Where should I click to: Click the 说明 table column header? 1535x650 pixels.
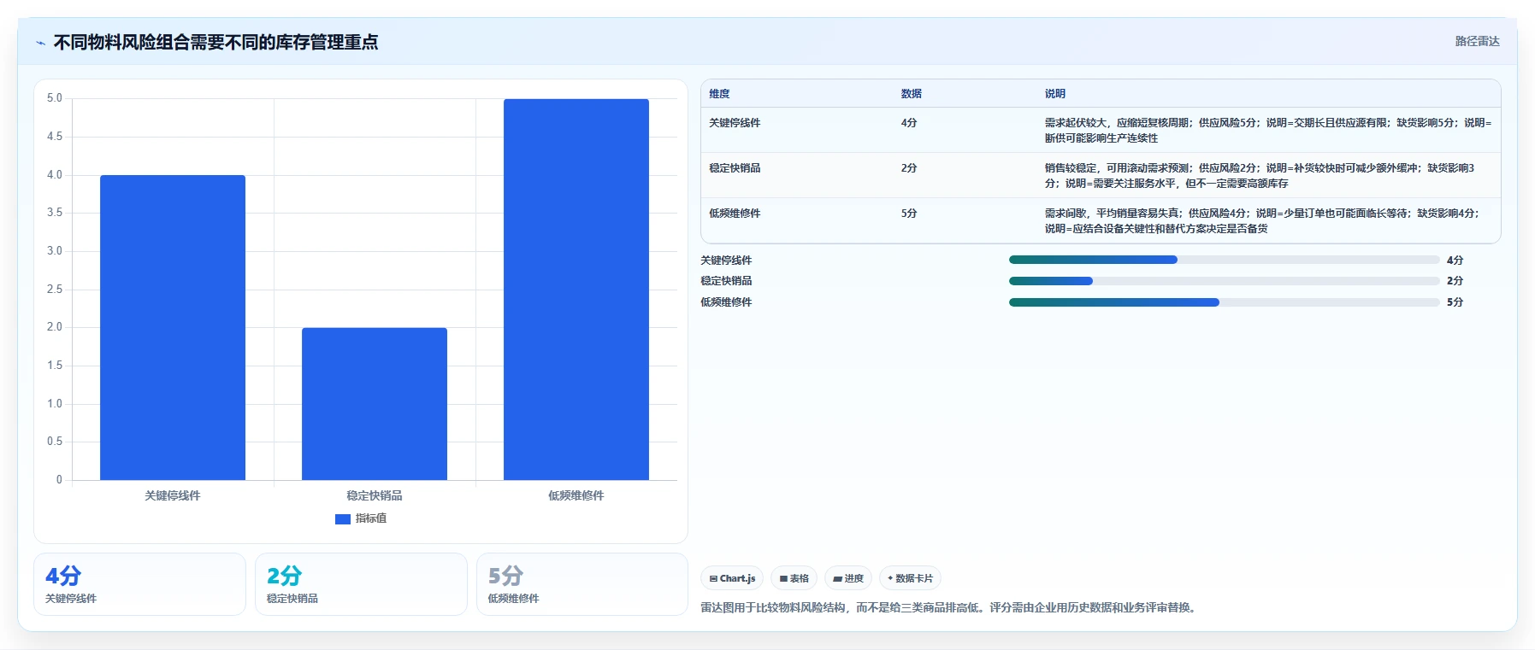tap(1055, 94)
